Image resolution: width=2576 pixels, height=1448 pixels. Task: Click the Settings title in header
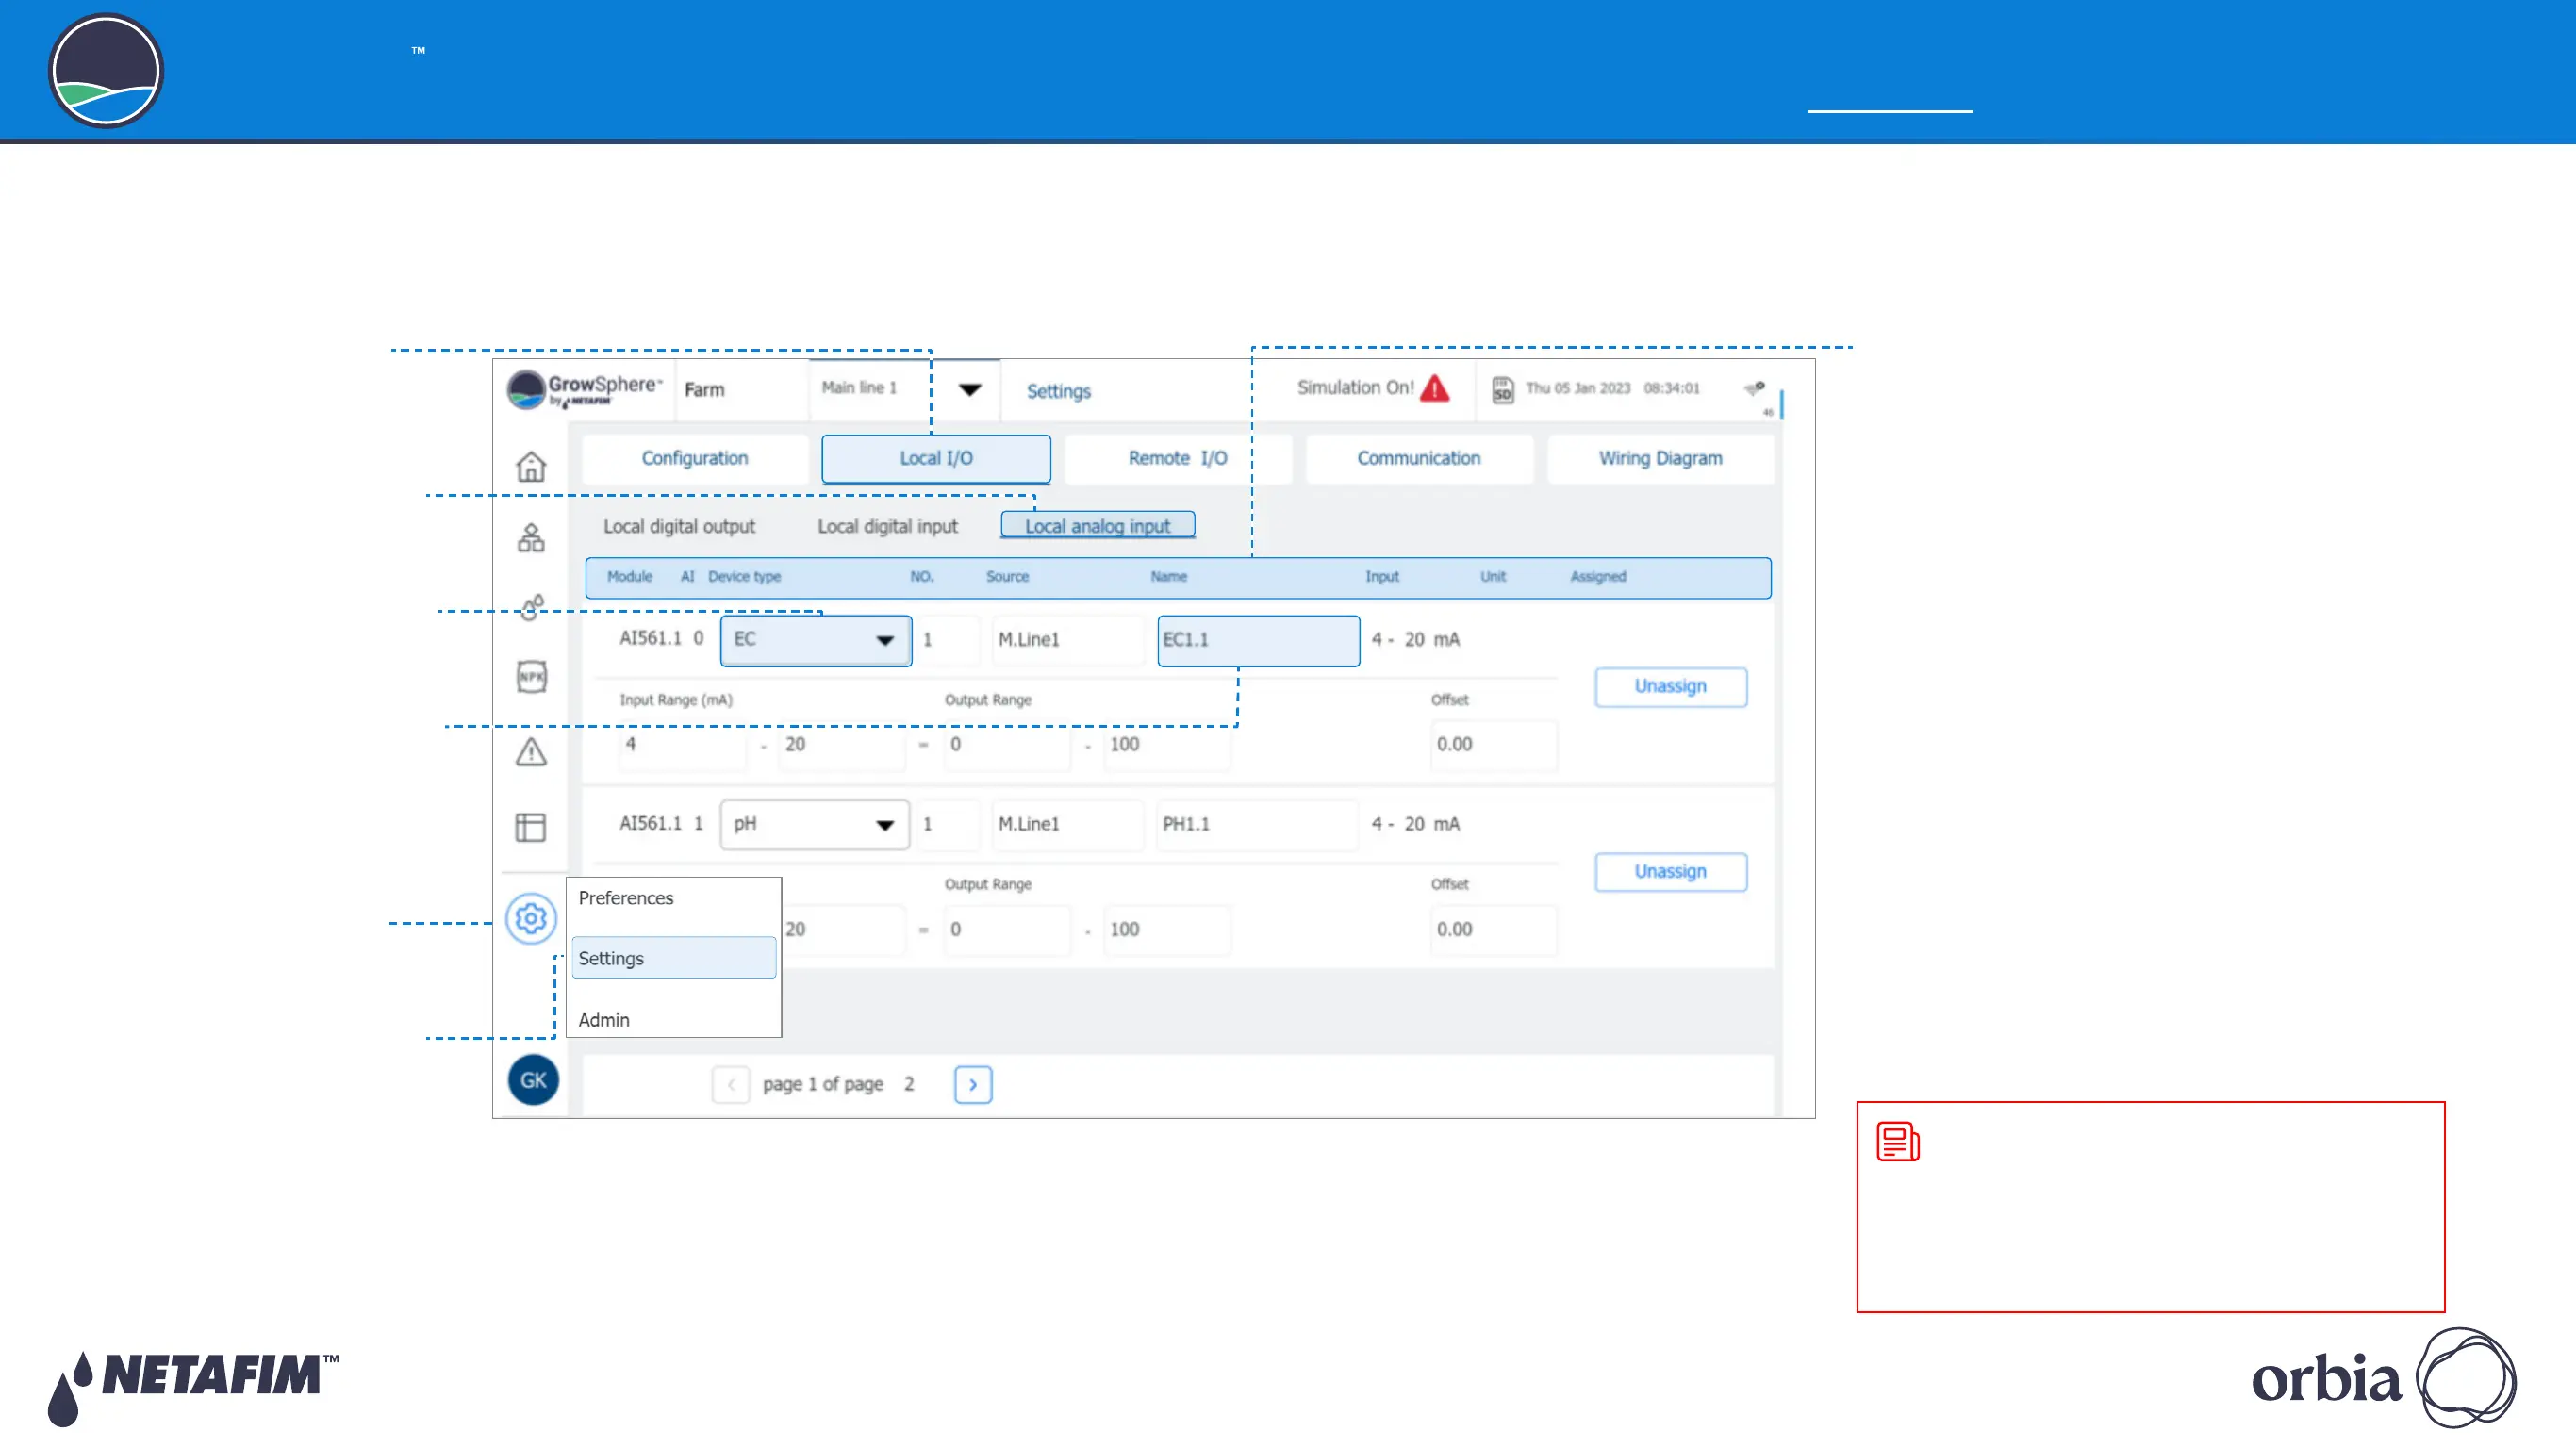pyautogui.click(x=1059, y=392)
